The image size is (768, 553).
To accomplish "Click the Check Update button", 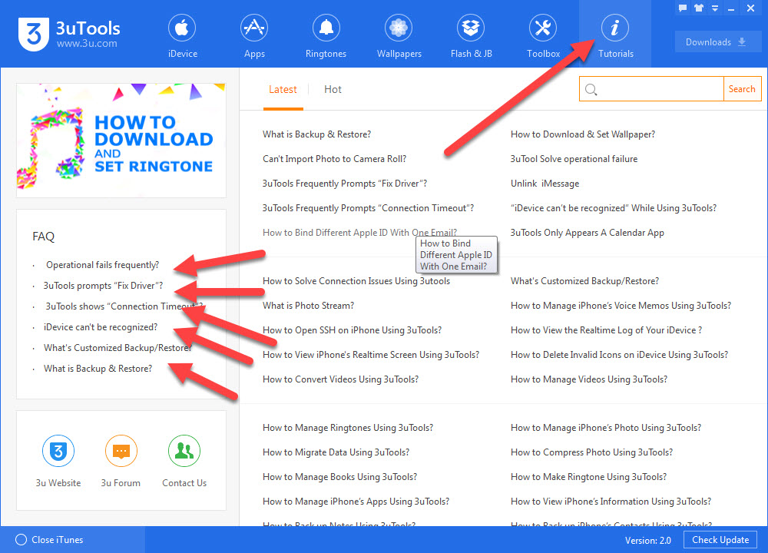I will point(720,540).
